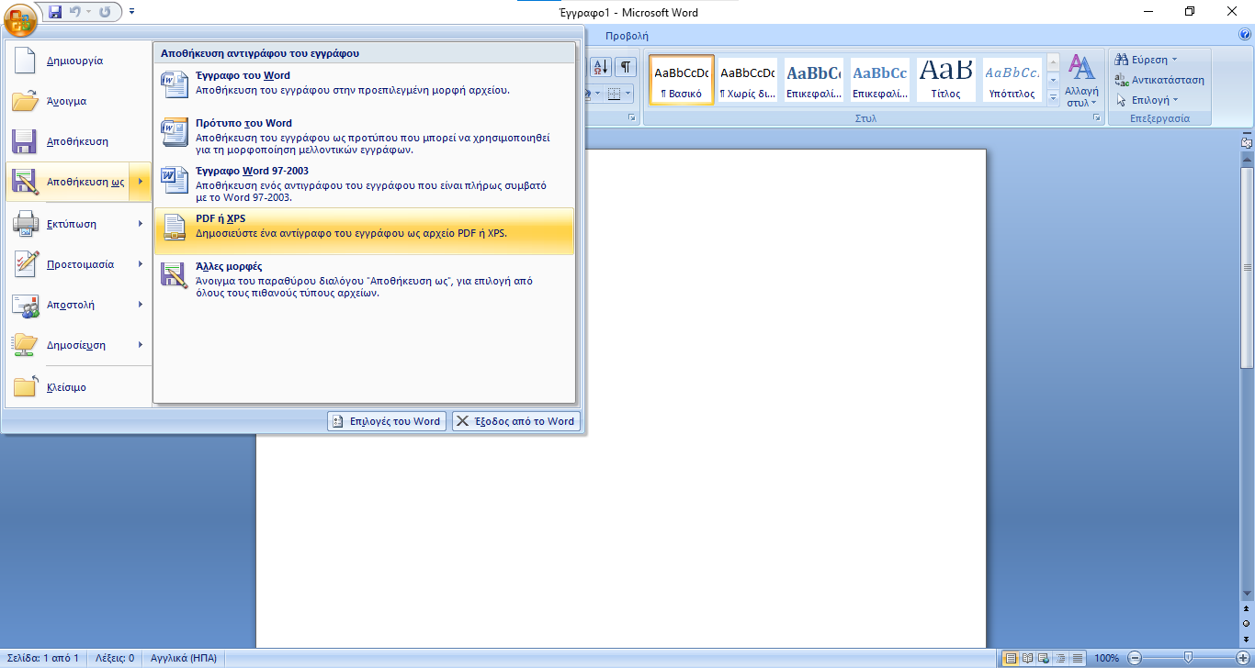This screenshot has height=668, width=1255.
Task: Open Paragraph dialog launcher icon
Action: [x=631, y=118]
